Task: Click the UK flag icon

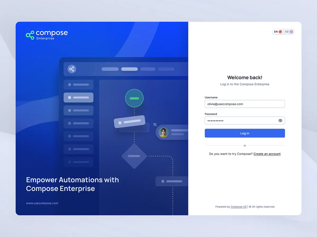Action: pos(281,32)
